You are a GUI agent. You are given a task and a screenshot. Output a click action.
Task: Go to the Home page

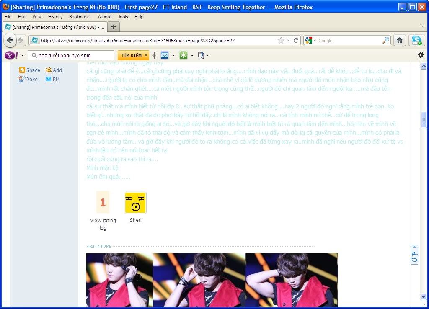(x=399, y=41)
